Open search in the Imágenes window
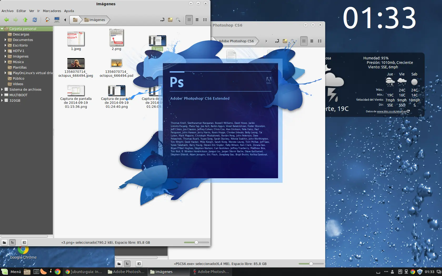Image resolution: width=442 pixels, height=276 pixels. click(x=178, y=20)
